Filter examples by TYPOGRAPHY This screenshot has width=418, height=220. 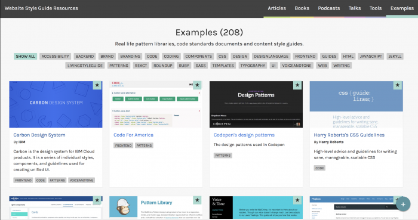(x=253, y=66)
